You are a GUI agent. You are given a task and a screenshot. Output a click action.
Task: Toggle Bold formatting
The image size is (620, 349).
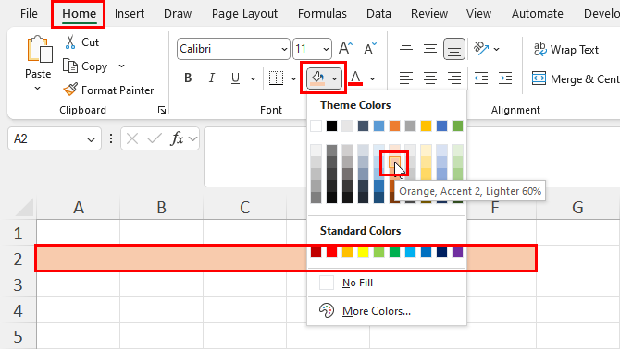tap(188, 78)
